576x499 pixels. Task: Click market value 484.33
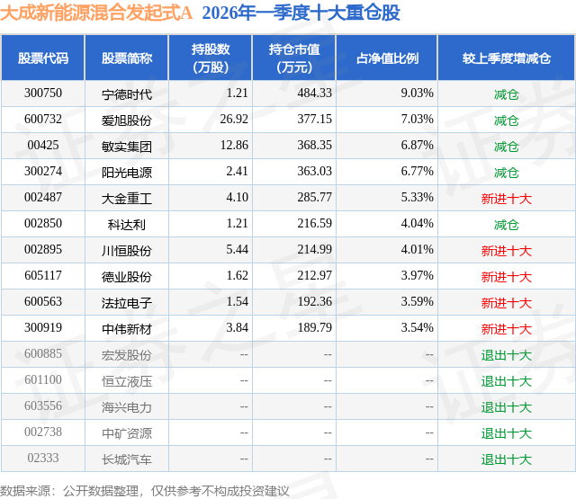[314, 94]
